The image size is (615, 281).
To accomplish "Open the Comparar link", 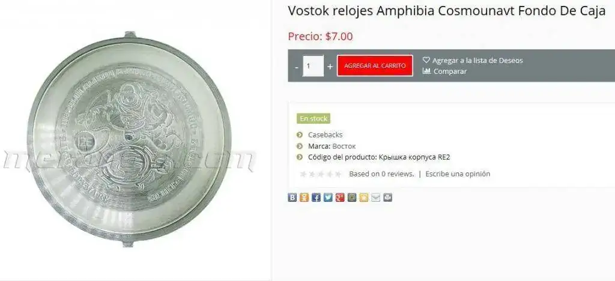I will [x=445, y=71].
